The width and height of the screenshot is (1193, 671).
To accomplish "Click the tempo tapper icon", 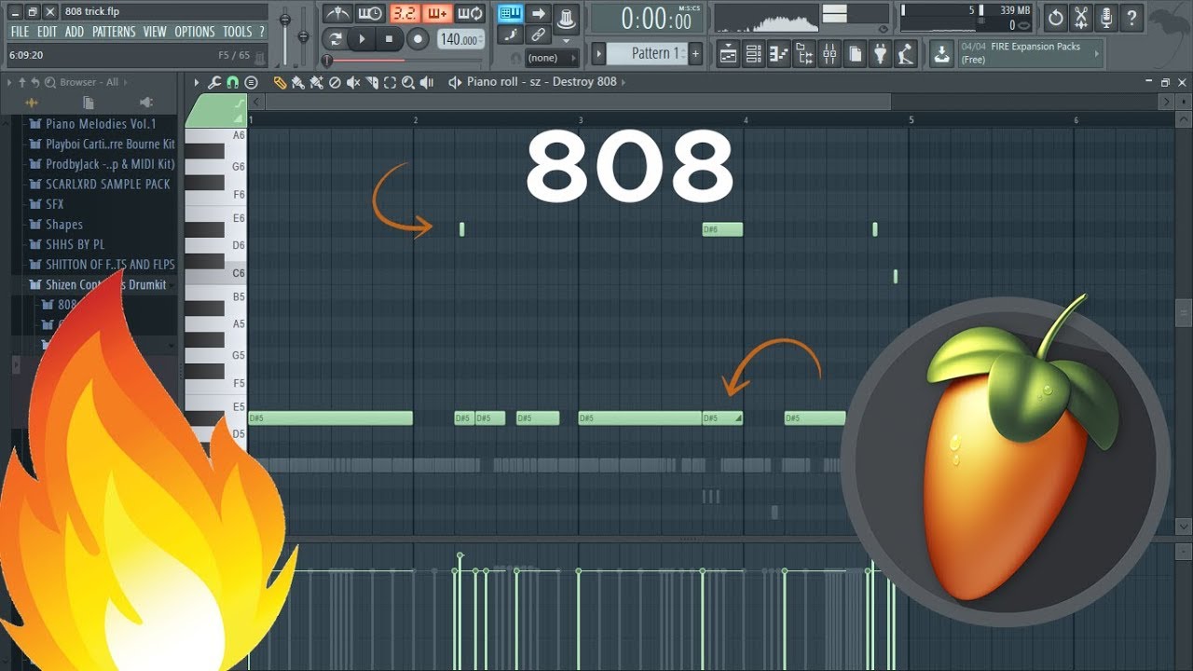I will click(x=905, y=54).
